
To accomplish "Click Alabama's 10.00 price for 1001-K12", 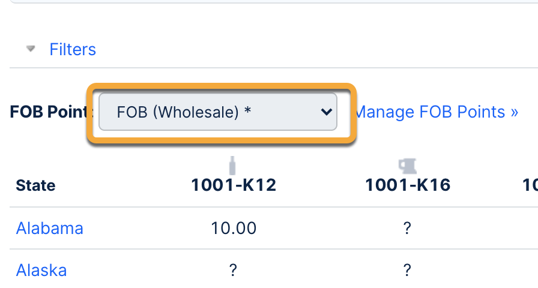I will (x=234, y=228).
